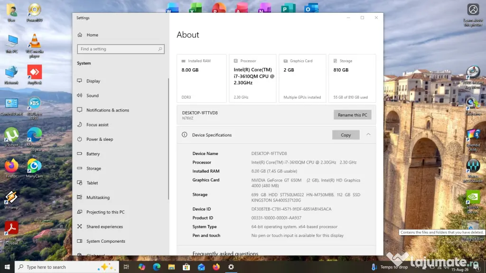Screen dimensions: 486x273
Task: Select the Processor summary card
Action: click(252, 78)
